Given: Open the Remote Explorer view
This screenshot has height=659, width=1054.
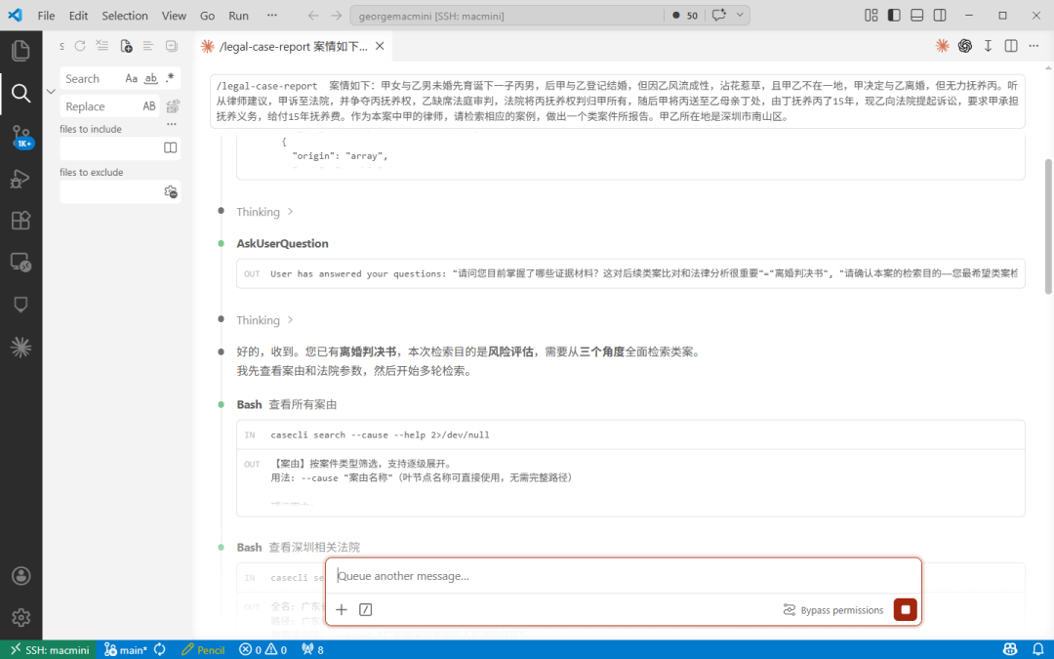Looking at the screenshot, I should click(x=20, y=263).
